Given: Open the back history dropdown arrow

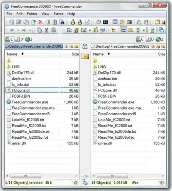Looking at the screenshot, I should click(18, 30).
